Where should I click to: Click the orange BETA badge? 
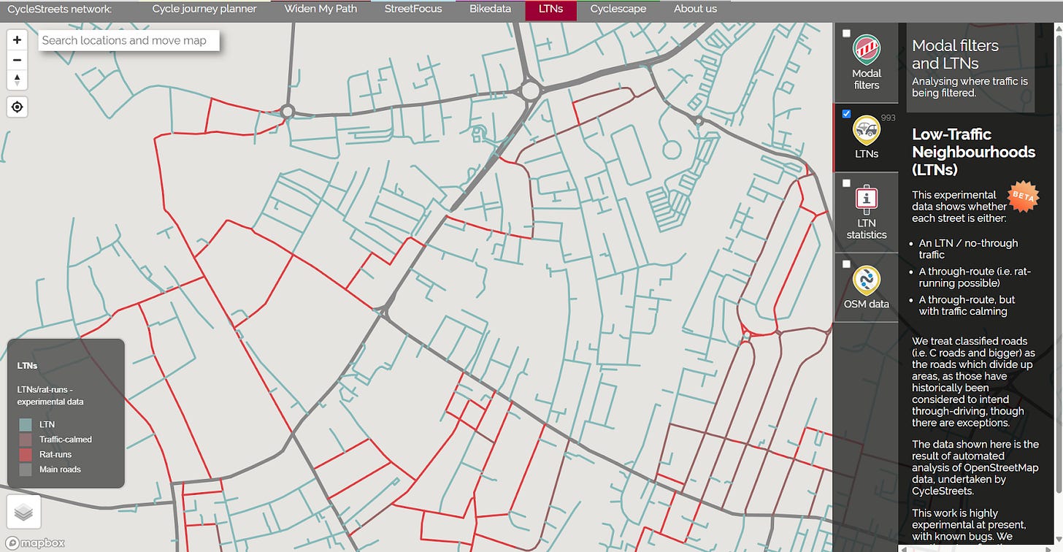[x=1022, y=196]
